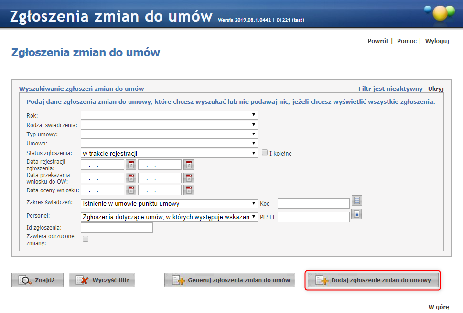463x313 pixels.
Task: Open the Pomoc help link
Action: (407, 41)
